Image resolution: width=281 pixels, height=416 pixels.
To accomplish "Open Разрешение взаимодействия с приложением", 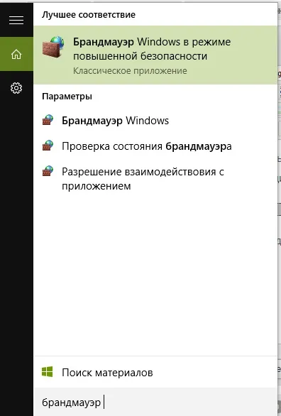I will 155,179.
